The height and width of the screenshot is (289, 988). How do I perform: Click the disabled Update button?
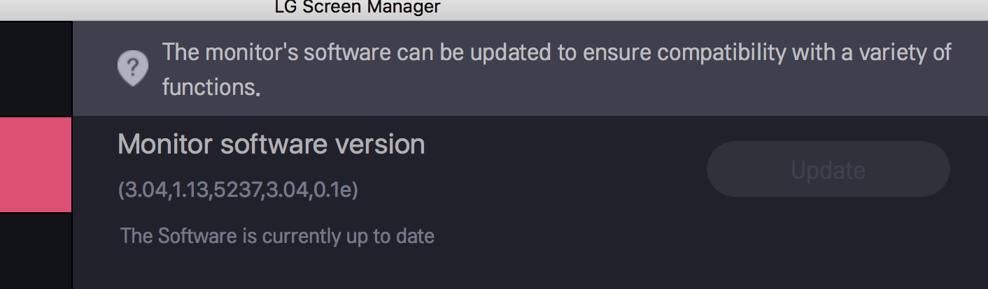[828, 170]
